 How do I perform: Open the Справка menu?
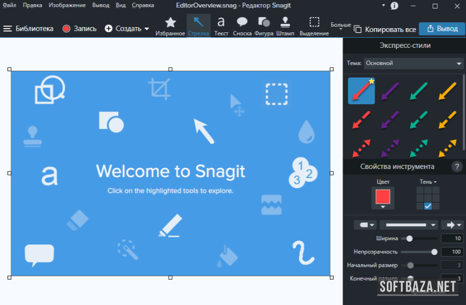142,5
